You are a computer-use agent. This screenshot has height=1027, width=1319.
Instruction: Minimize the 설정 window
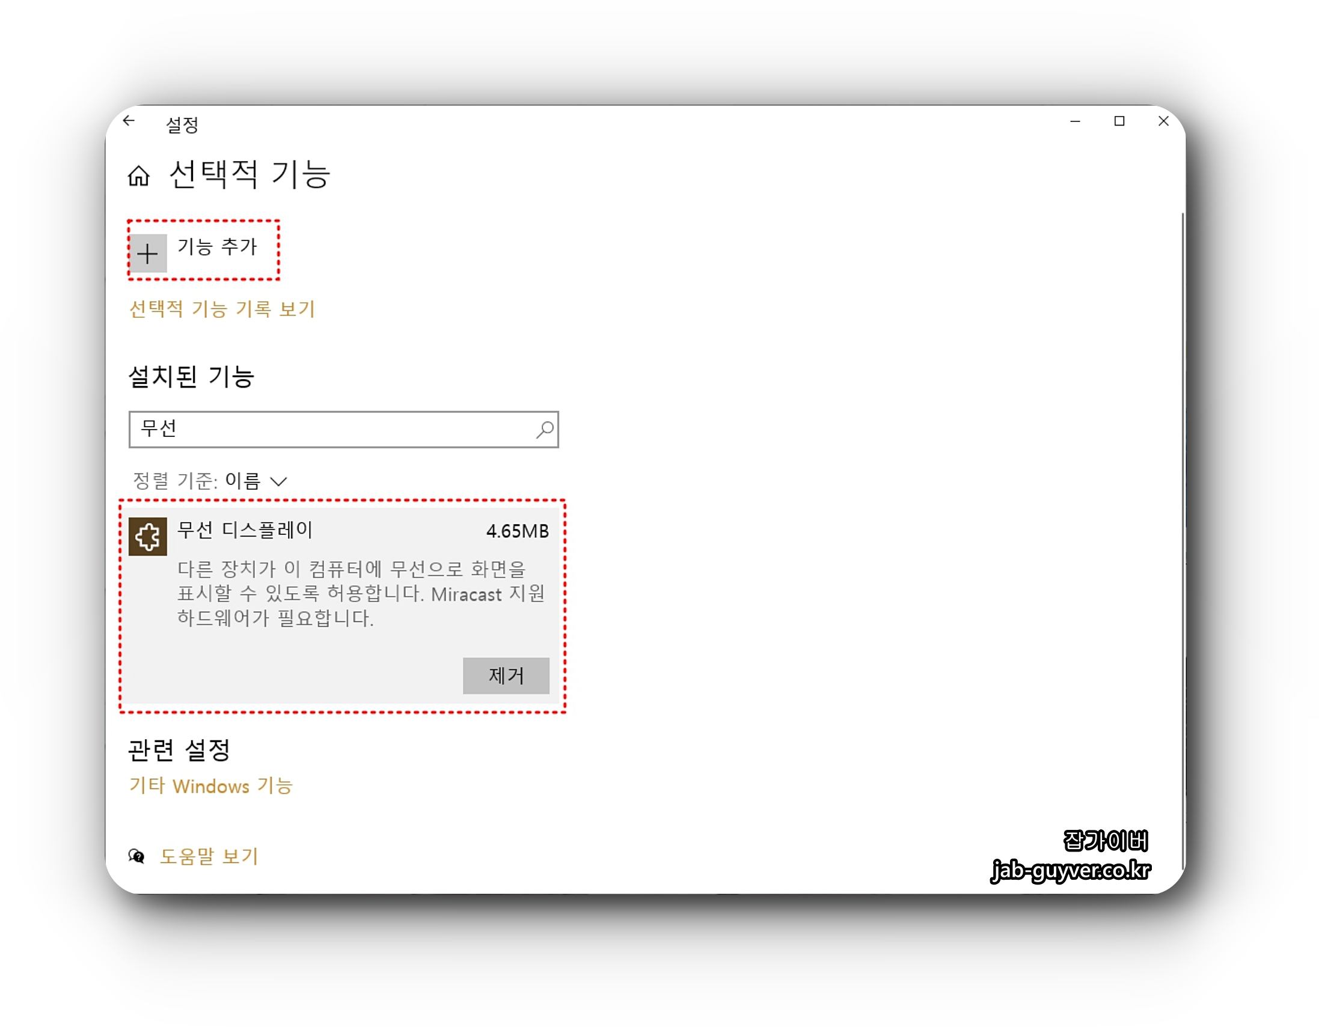[1075, 121]
